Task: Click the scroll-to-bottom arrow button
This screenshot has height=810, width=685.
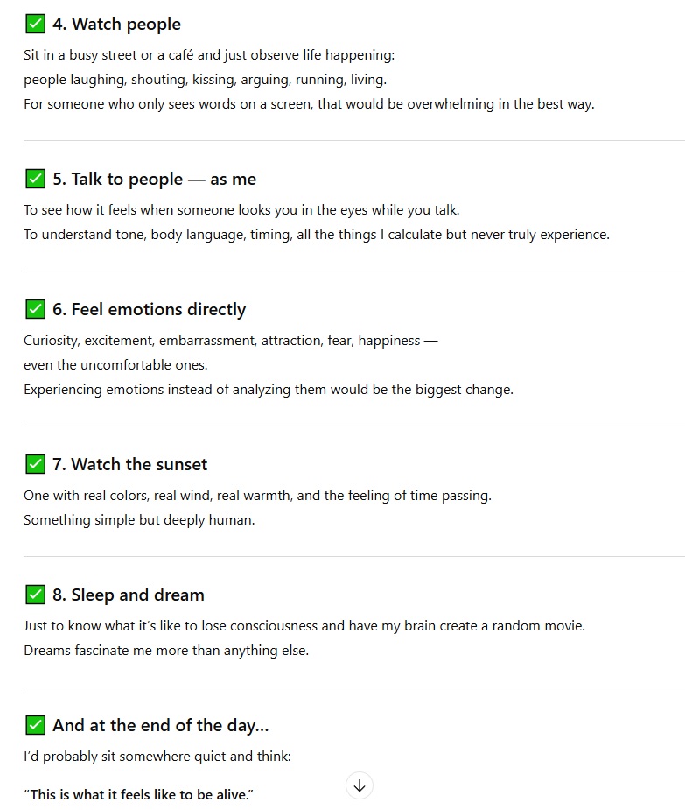Action: point(360,785)
